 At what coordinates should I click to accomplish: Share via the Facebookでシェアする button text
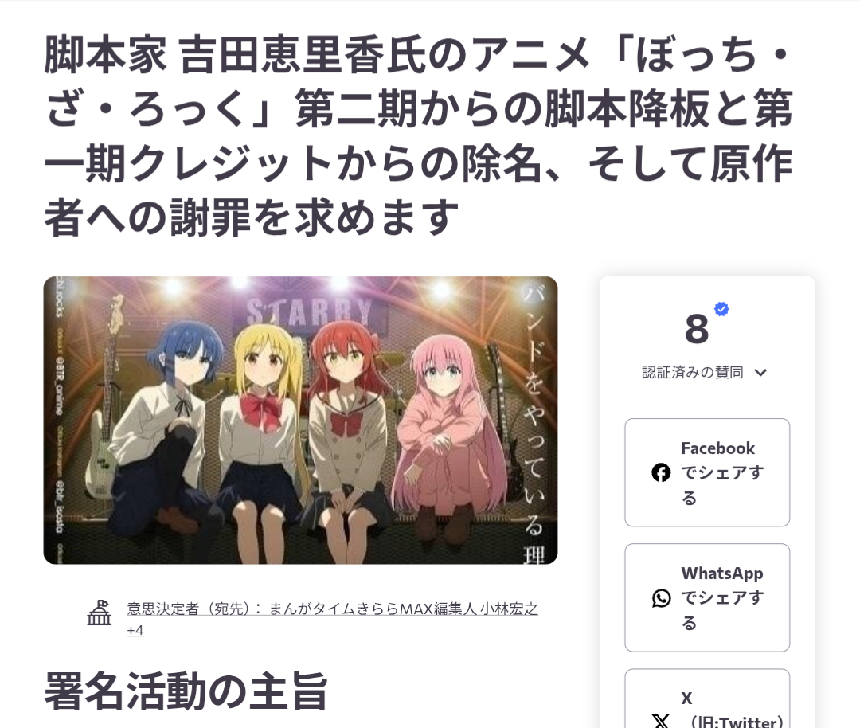722,472
